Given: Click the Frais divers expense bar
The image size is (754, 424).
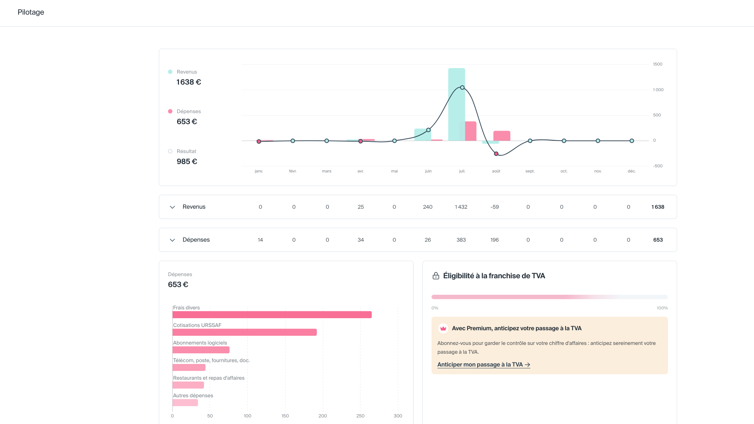Looking at the screenshot, I should coord(272,315).
